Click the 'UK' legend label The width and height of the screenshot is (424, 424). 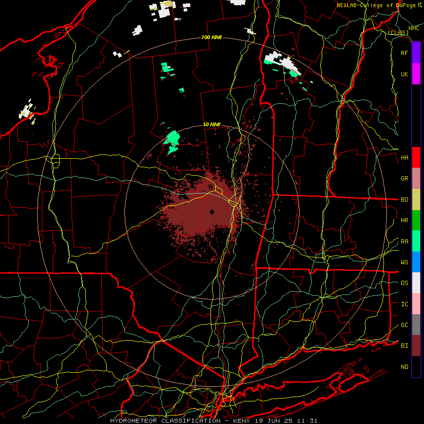404,74
